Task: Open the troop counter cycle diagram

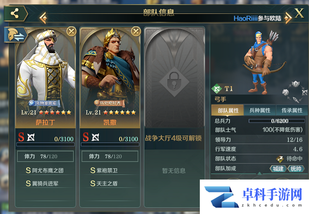Action: tap(295, 92)
